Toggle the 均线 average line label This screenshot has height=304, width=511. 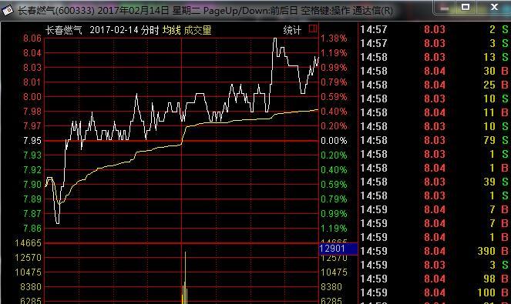click(x=171, y=30)
